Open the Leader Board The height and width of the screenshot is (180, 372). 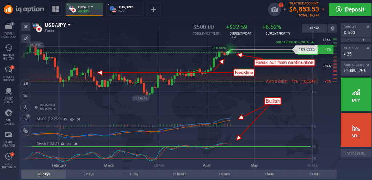[9, 95]
